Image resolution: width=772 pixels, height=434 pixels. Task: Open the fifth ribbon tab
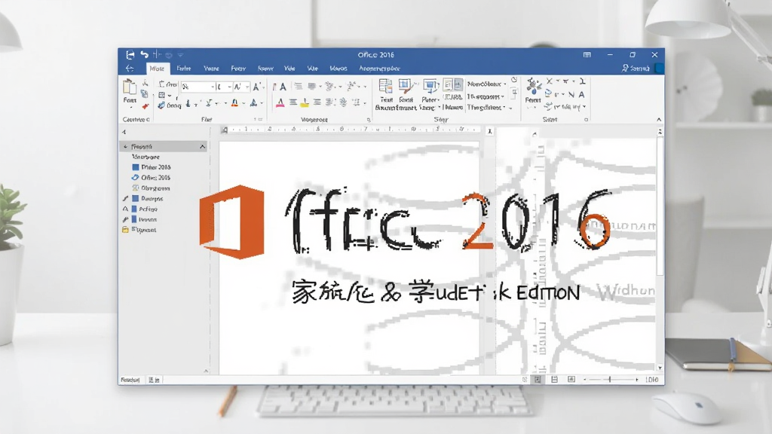point(265,69)
